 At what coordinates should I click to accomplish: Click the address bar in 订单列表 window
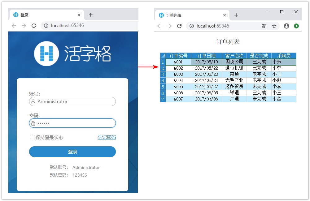tap(233, 26)
